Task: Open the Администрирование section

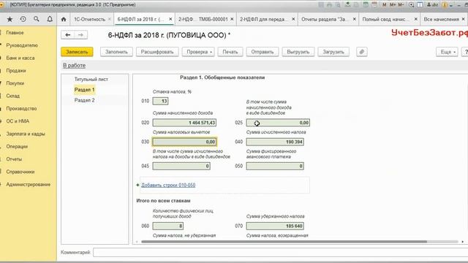Action: click(29, 185)
